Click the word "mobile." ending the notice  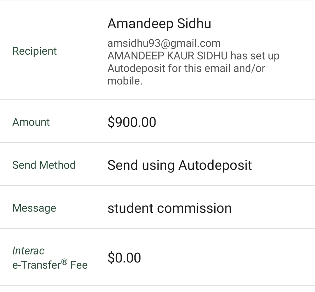coord(125,81)
